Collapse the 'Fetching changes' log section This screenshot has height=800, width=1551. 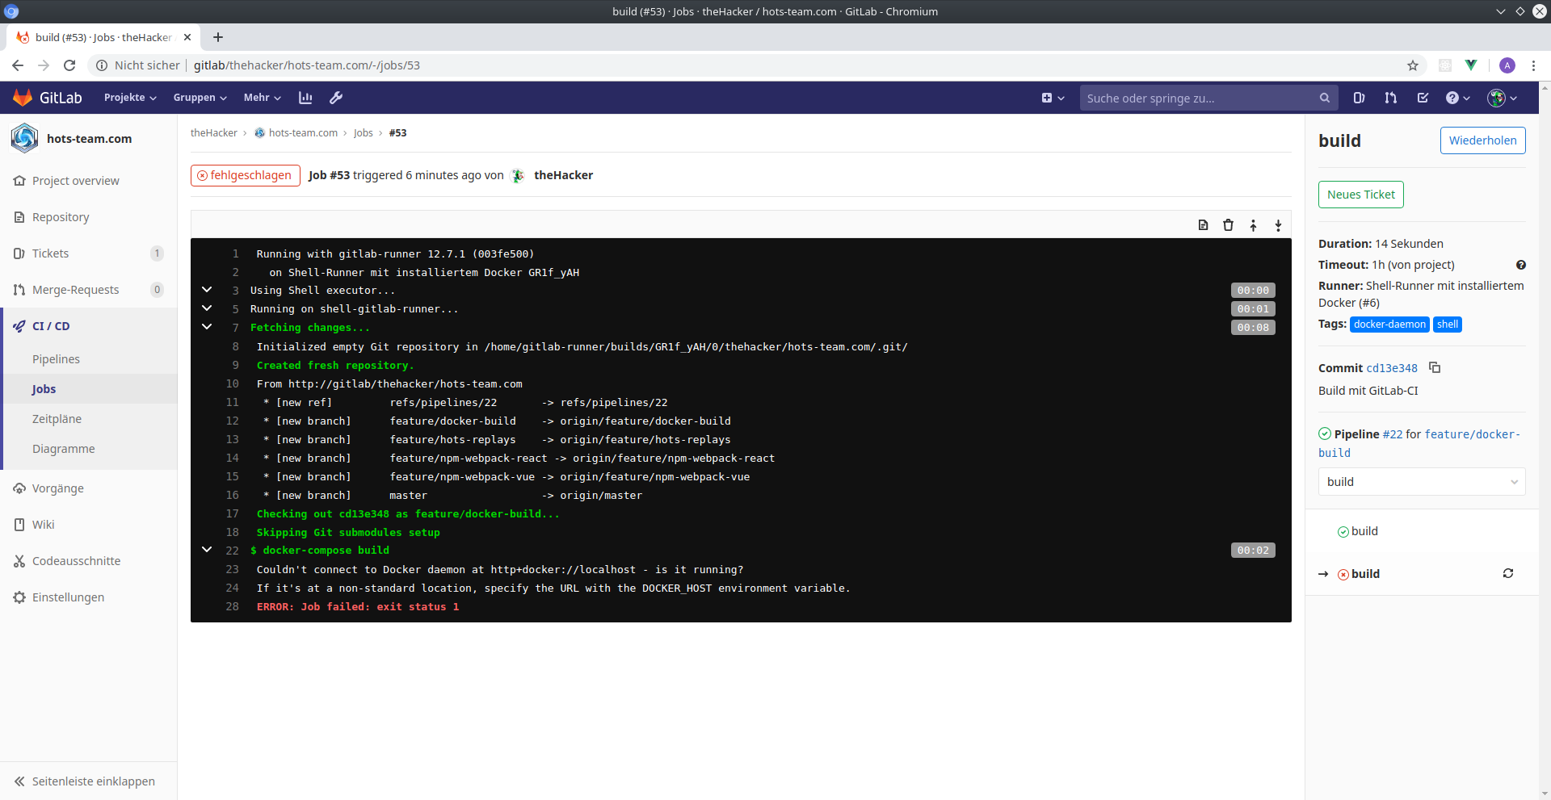tap(207, 327)
